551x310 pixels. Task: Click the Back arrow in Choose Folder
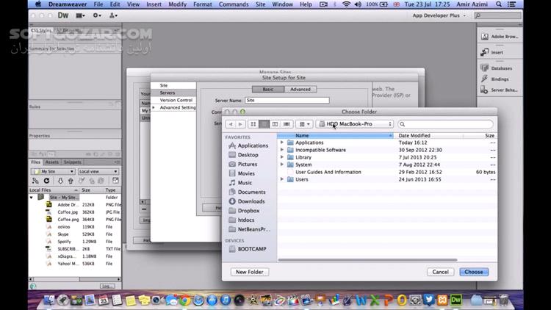click(x=231, y=124)
